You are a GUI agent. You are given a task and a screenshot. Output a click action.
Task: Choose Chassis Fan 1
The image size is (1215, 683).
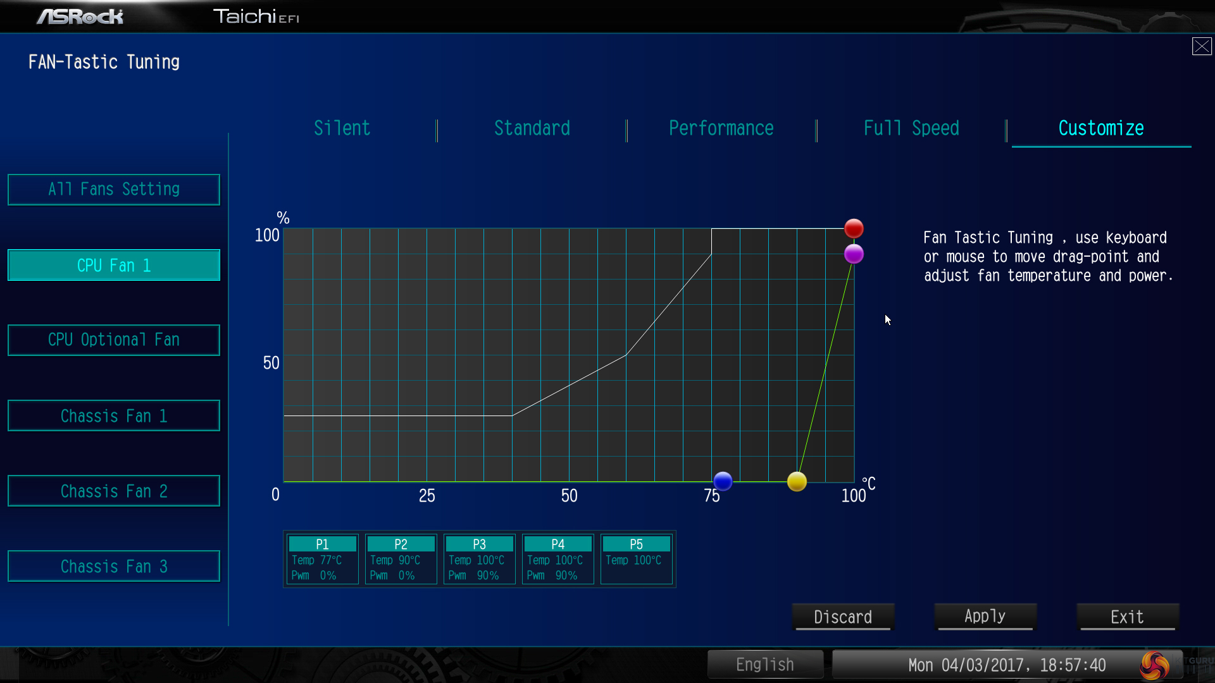[114, 415]
